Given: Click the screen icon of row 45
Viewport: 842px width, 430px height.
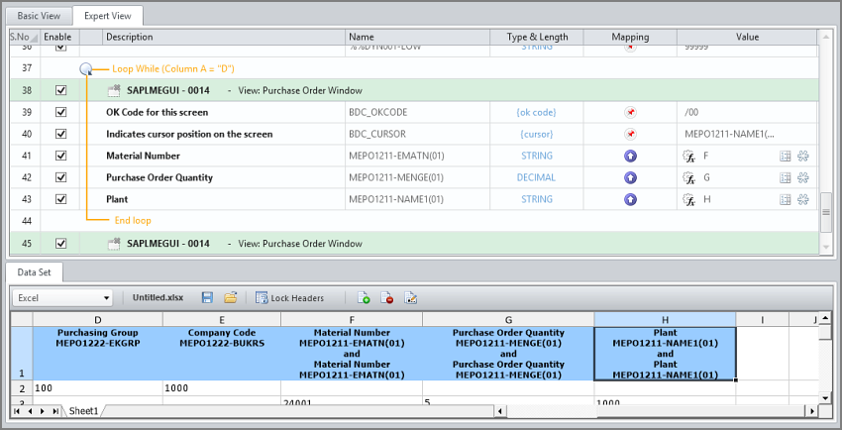Looking at the screenshot, I should [x=114, y=244].
